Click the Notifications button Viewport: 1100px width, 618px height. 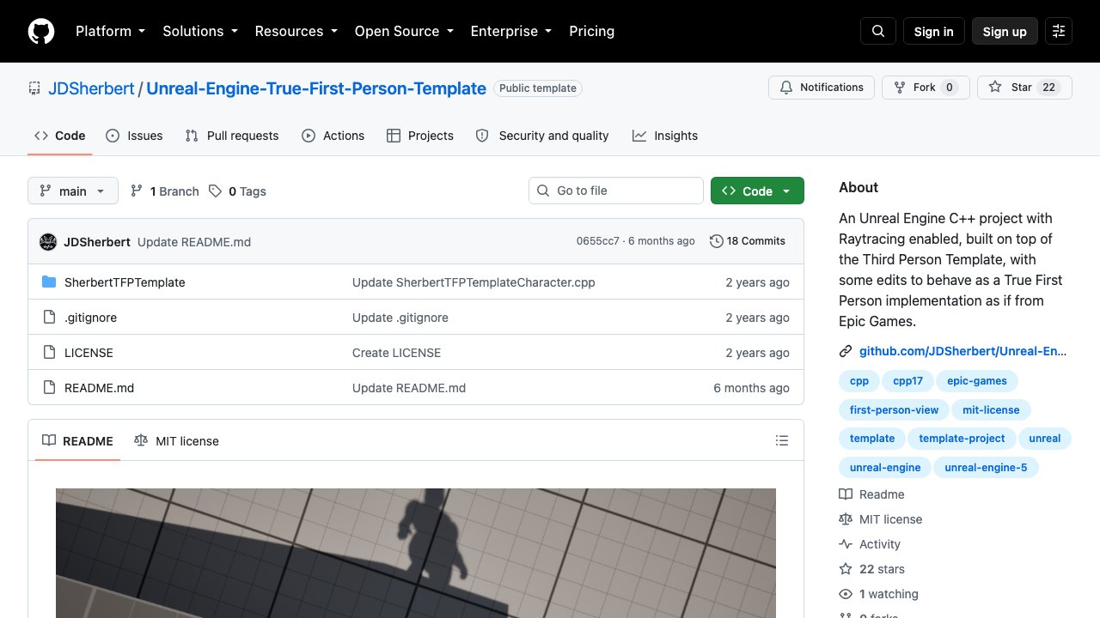(822, 88)
